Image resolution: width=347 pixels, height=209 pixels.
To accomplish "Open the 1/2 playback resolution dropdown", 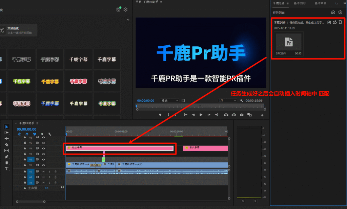I will (x=227, y=100).
